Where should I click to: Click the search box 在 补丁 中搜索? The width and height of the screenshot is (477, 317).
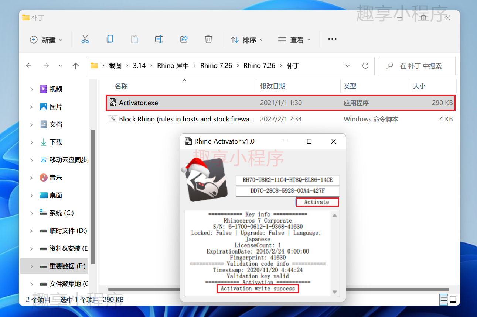click(x=417, y=66)
